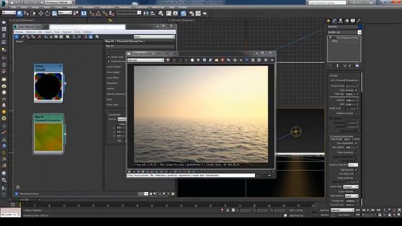This screenshot has width=402, height=226.
Task: Open the Selected key filter dropdown
Action: [x=342, y=210]
